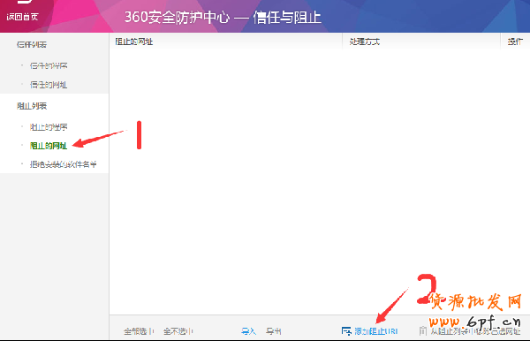Click 添加阻止URL link text
This screenshot has height=341, width=530.
[x=376, y=331]
